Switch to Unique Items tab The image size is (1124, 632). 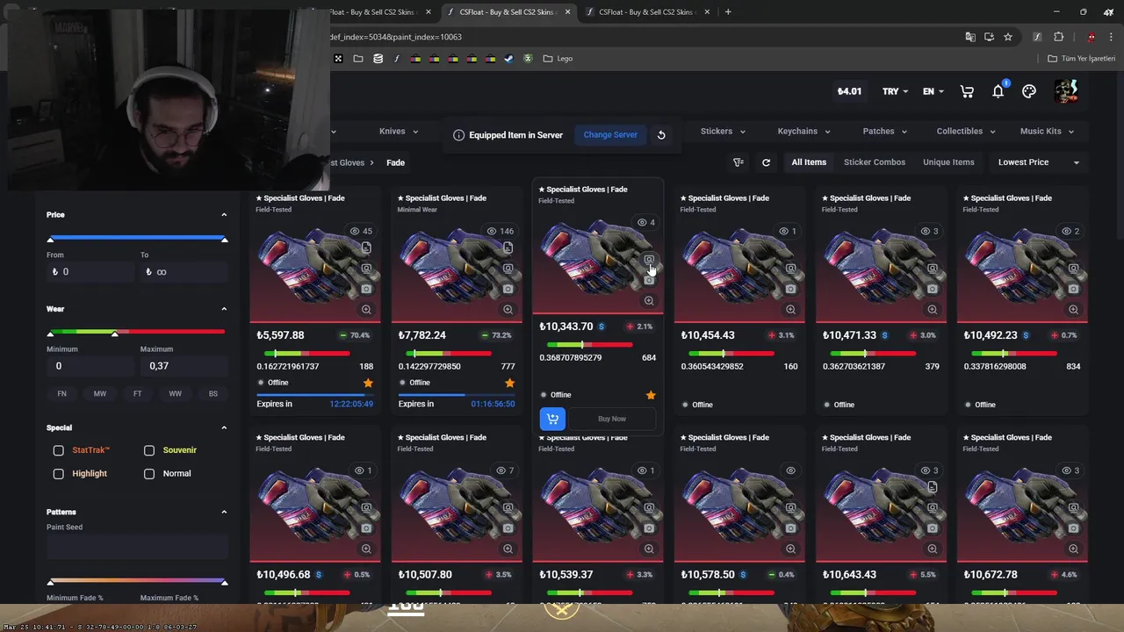pos(948,162)
